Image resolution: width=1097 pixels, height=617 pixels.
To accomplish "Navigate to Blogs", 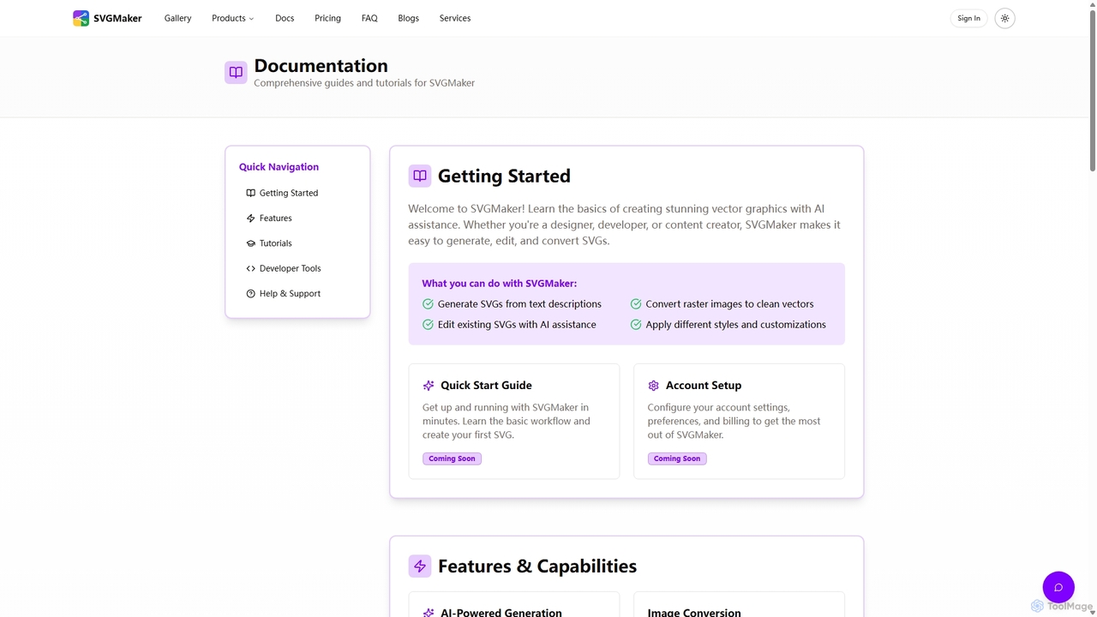I will 409,18.
